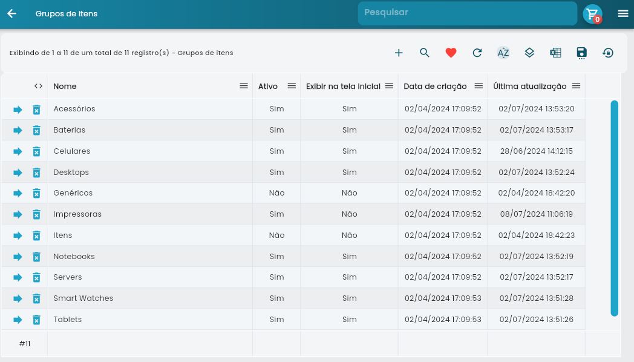Open the shopping cart
The width and height of the screenshot is (634, 362).
point(592,14)
